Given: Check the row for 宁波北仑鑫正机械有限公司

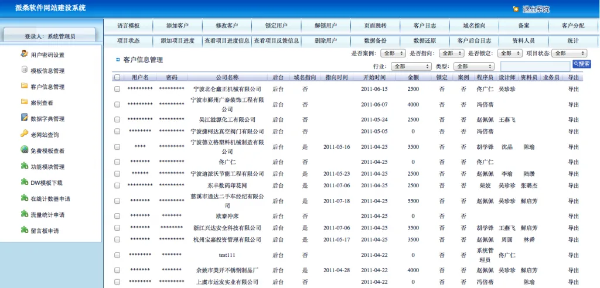Looking at the screenshot, I should coord(117,89).
